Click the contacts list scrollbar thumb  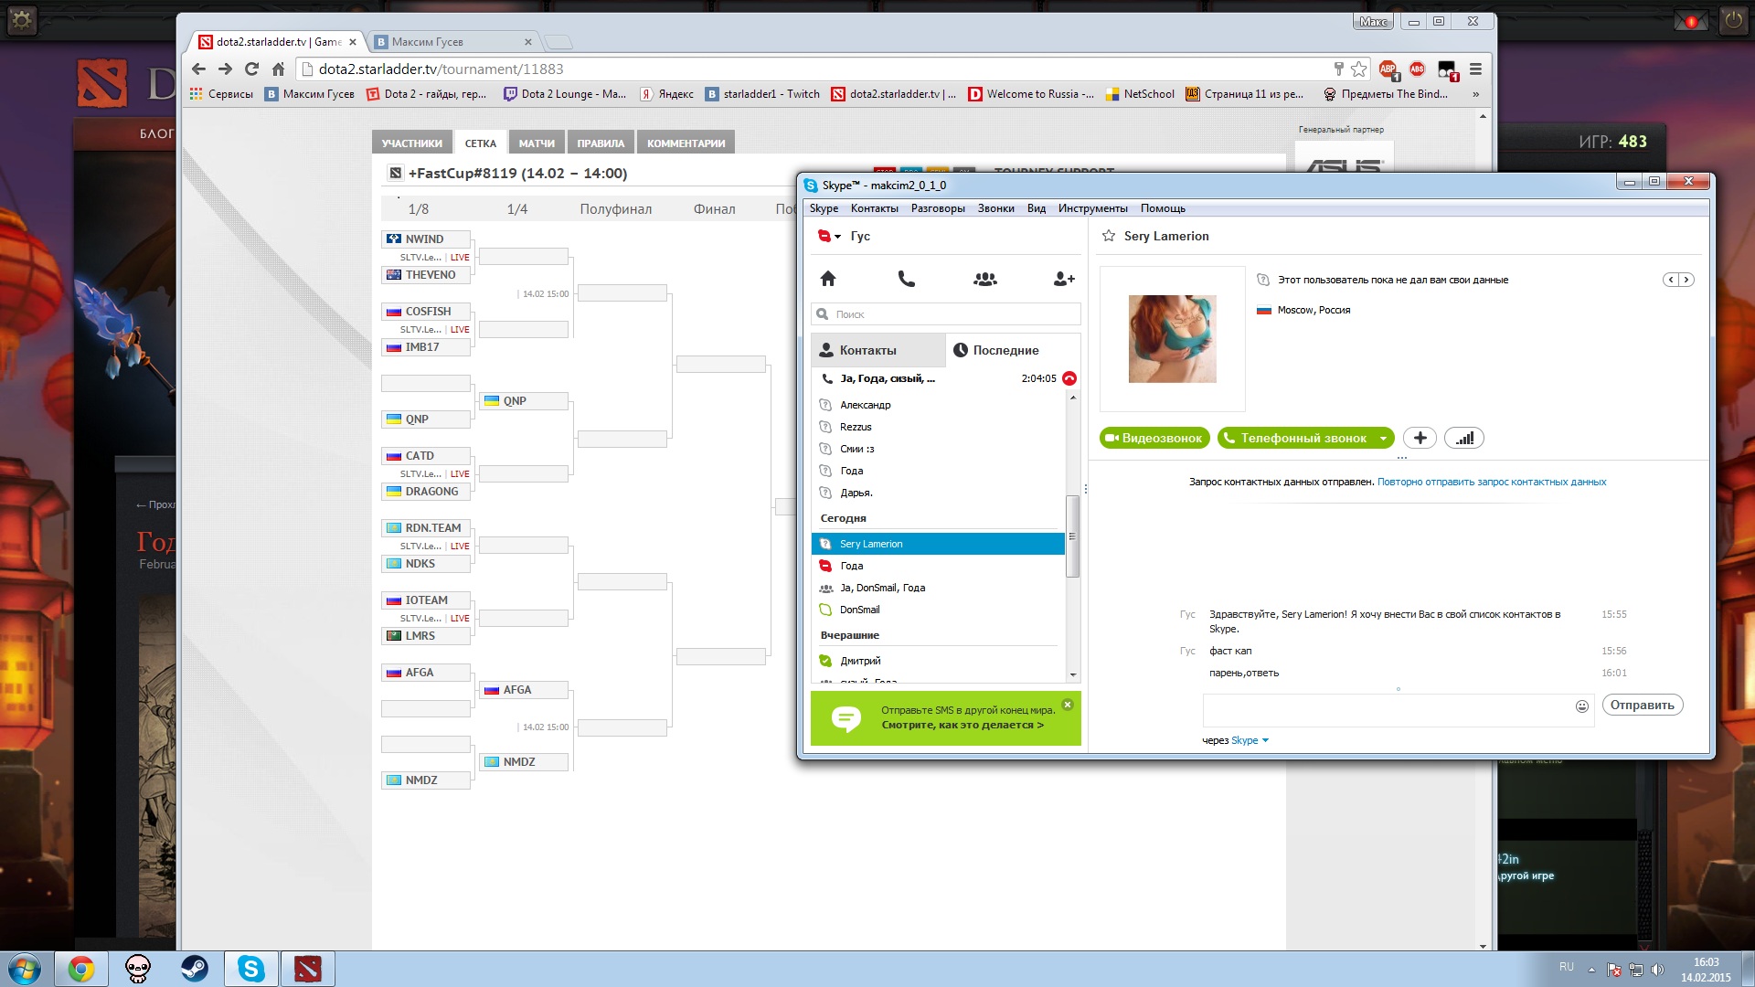click(1072, 536)
